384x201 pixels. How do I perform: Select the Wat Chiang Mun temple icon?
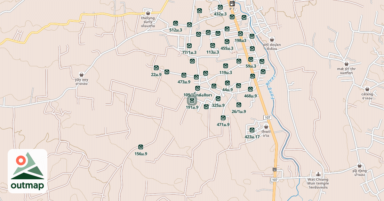(318, 174)
